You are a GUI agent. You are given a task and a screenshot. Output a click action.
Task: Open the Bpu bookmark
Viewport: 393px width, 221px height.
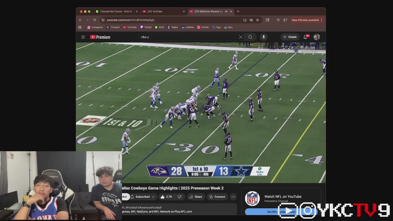228,27
